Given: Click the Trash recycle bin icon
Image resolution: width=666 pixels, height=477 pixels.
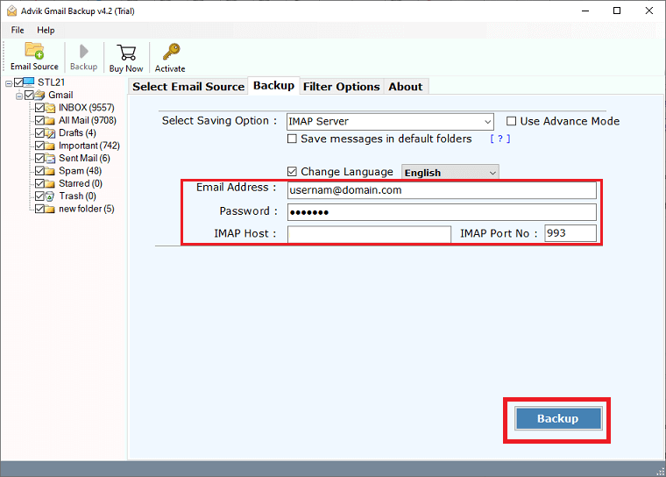Looking at the screenshot, I should point(50,196).
